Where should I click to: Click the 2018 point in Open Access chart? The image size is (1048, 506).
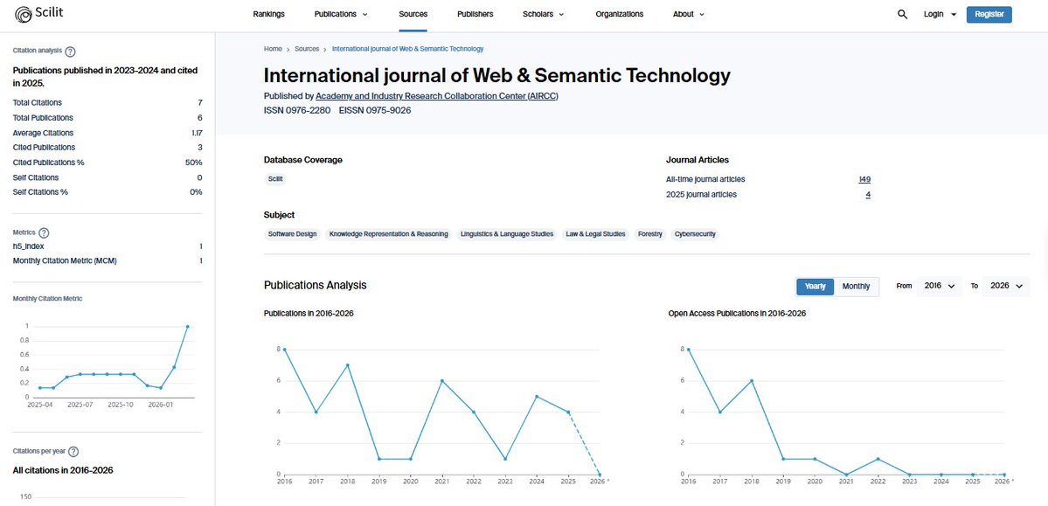tap(751, 381)
